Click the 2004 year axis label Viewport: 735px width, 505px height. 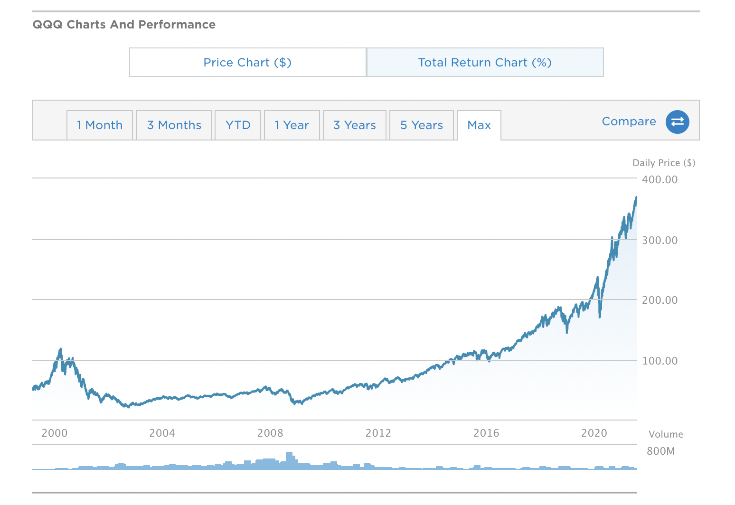[162, 433]
